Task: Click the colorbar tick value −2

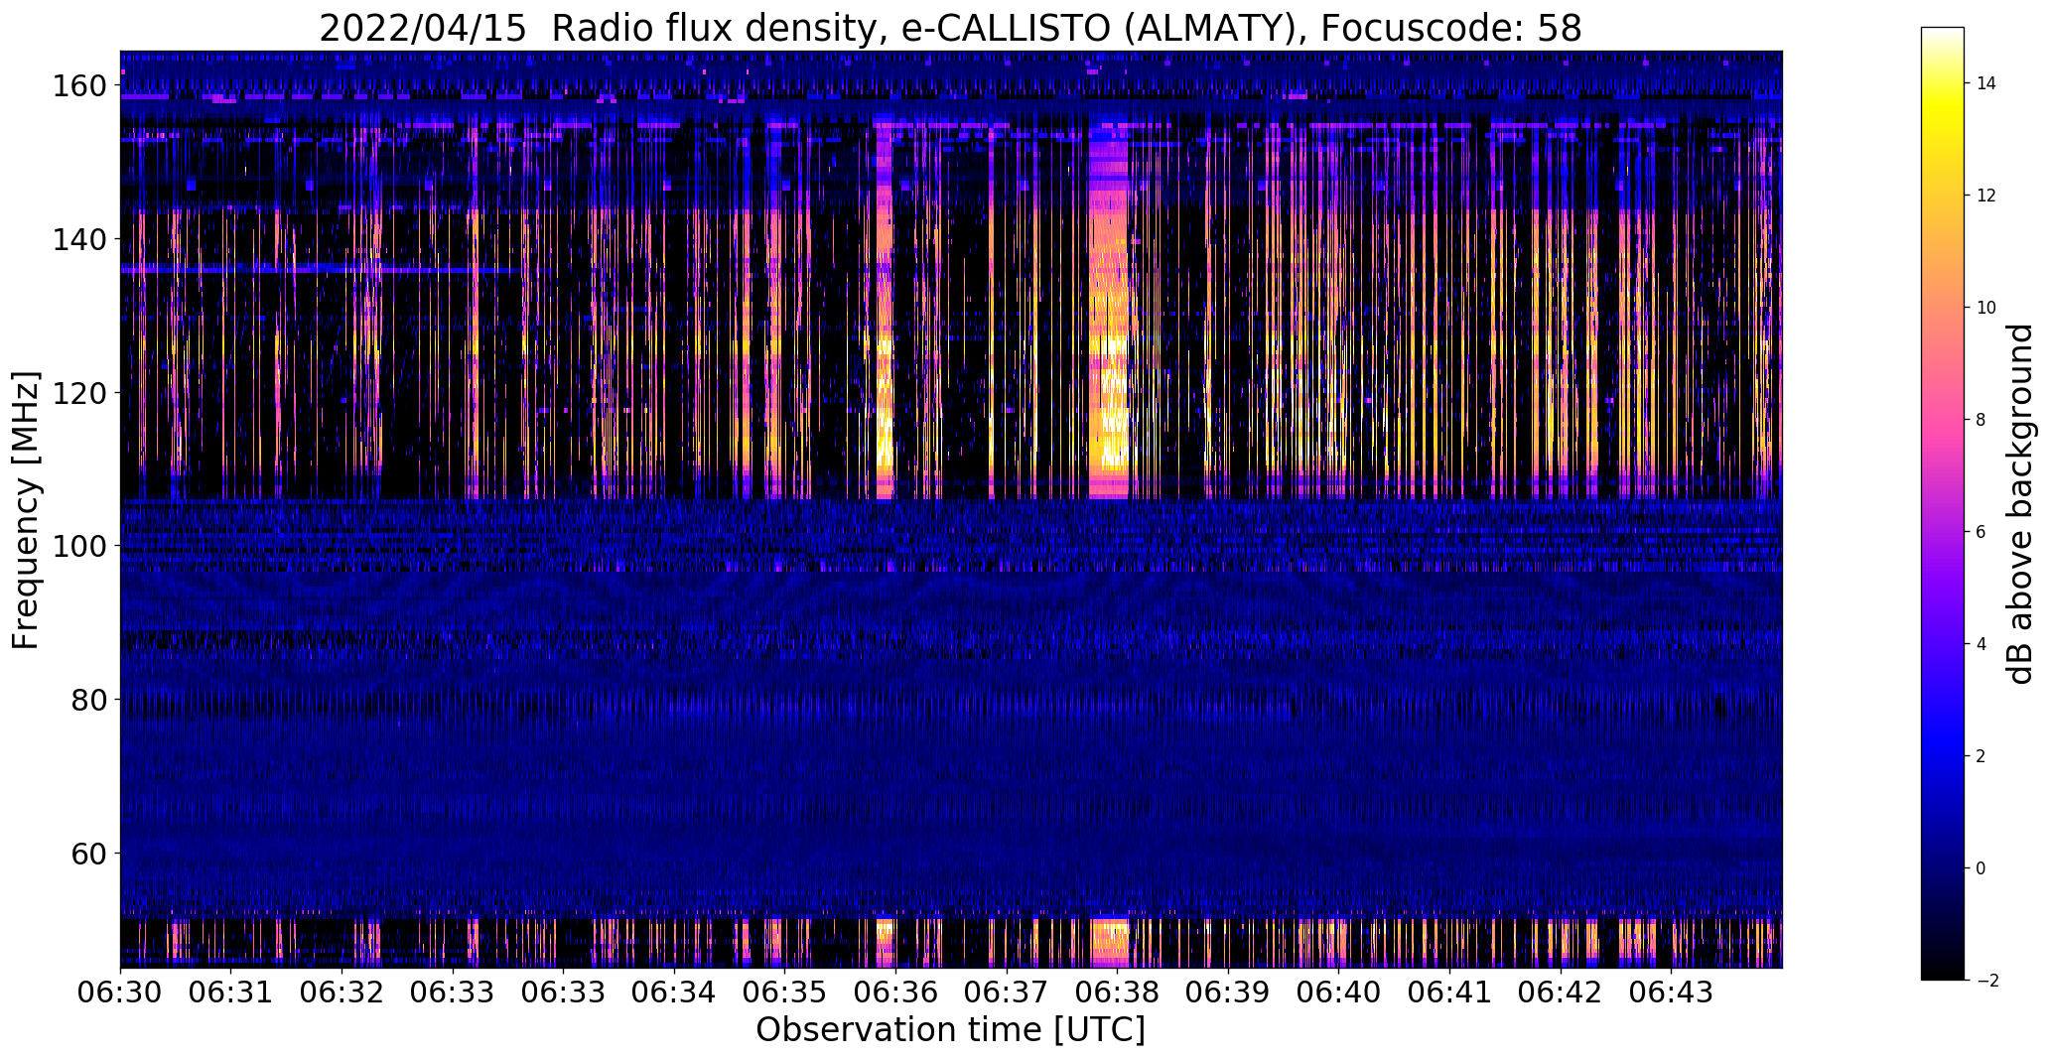Action: [x=1986, y=981]
